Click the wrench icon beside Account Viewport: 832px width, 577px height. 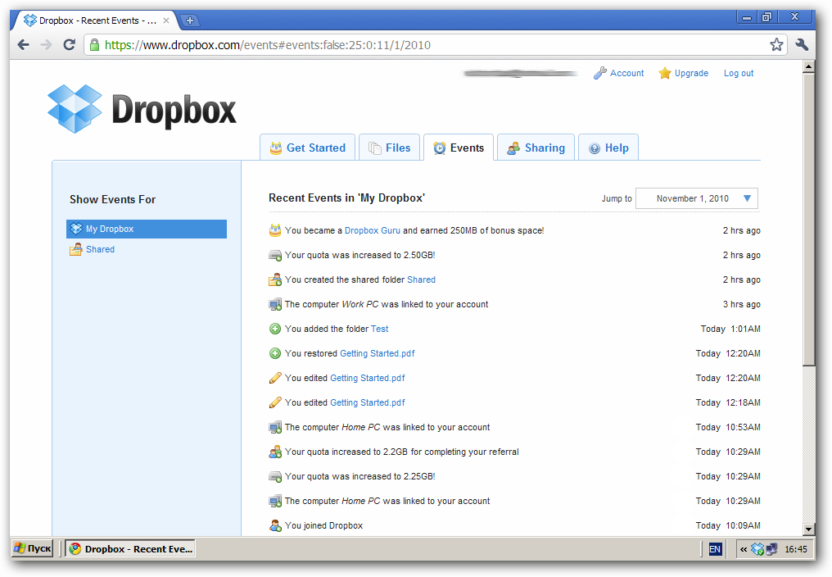pyautogui.click(x=600, y=73)
